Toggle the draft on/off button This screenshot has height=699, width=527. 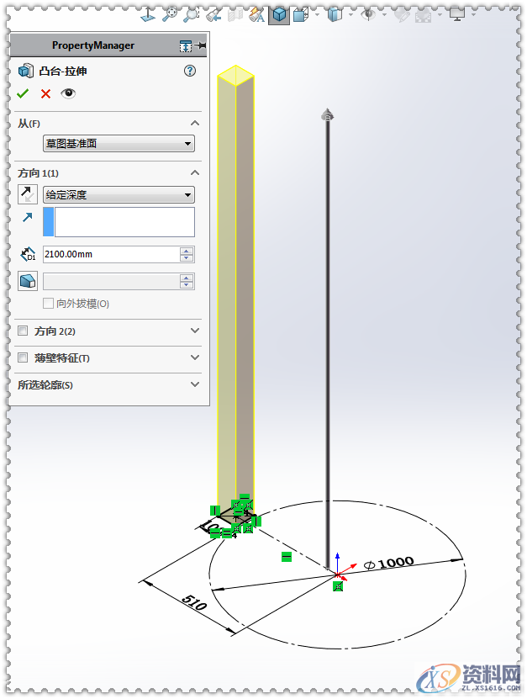point(28,281)
